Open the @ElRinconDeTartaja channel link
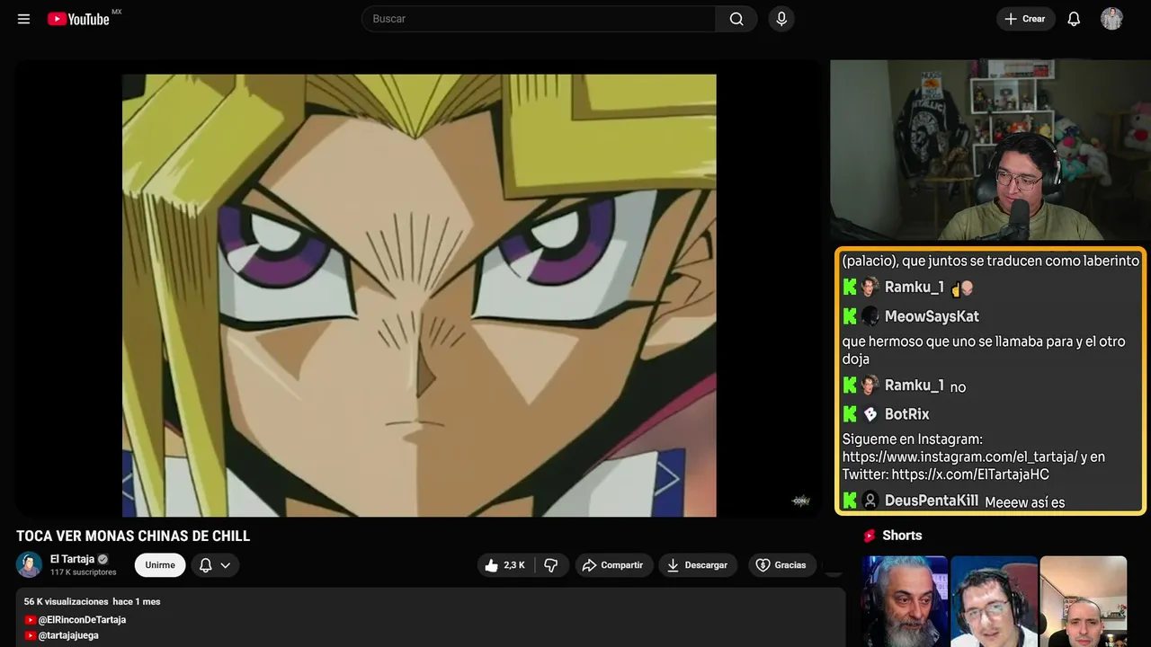1151x647 pixels. [x=82, y=620]
